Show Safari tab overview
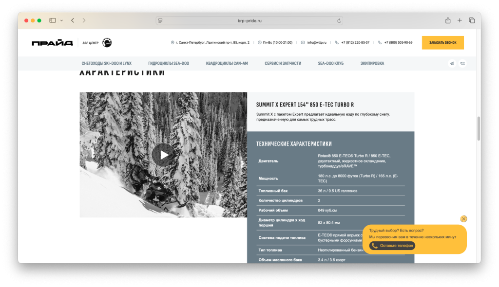Screen dimensions: 499x287 tap(472, 20)
